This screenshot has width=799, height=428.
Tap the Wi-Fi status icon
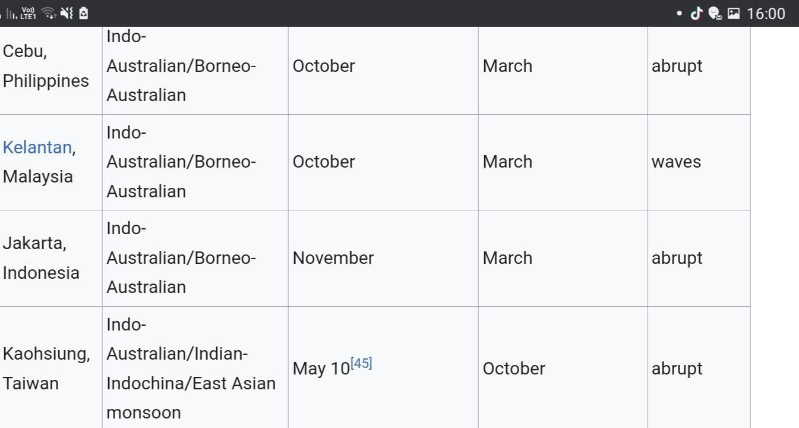click(49, 13)
